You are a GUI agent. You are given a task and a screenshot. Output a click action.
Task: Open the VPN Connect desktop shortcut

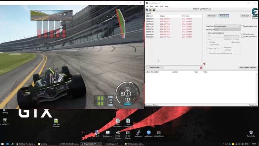tap(128, 122)
